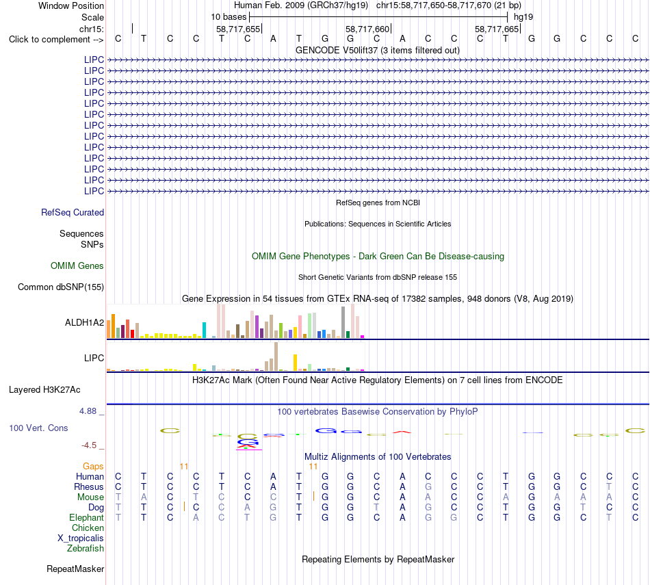Click orange insertion mark in Mouse row
Viewport: 650px width, 585px height.
[x=314, y=496]
